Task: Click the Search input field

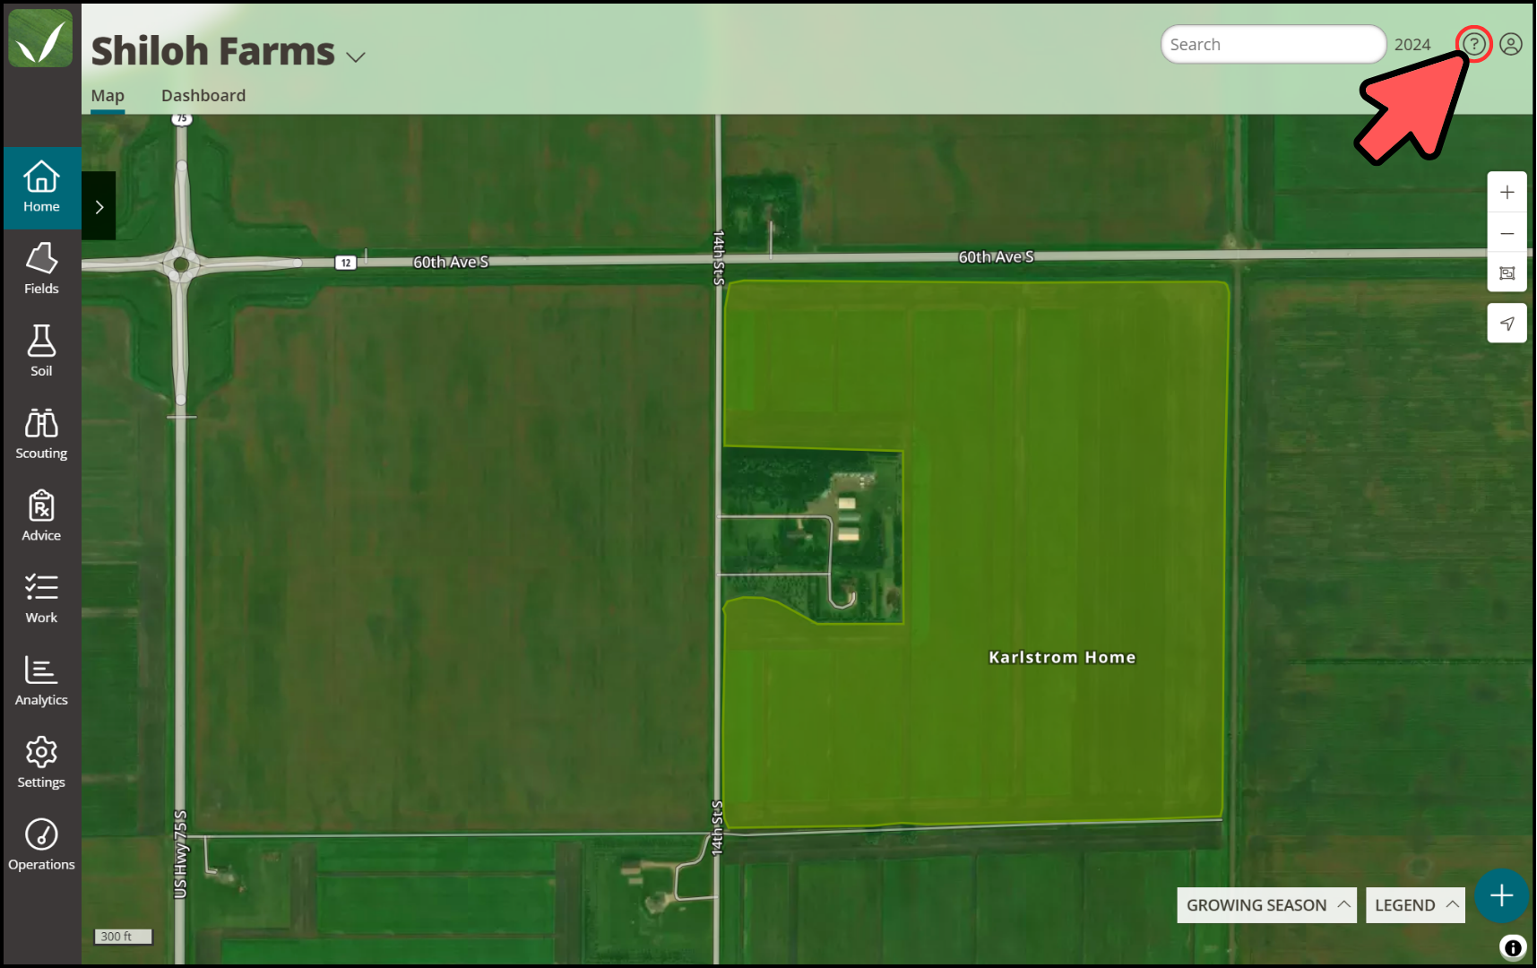Action: coord(1274,44)
